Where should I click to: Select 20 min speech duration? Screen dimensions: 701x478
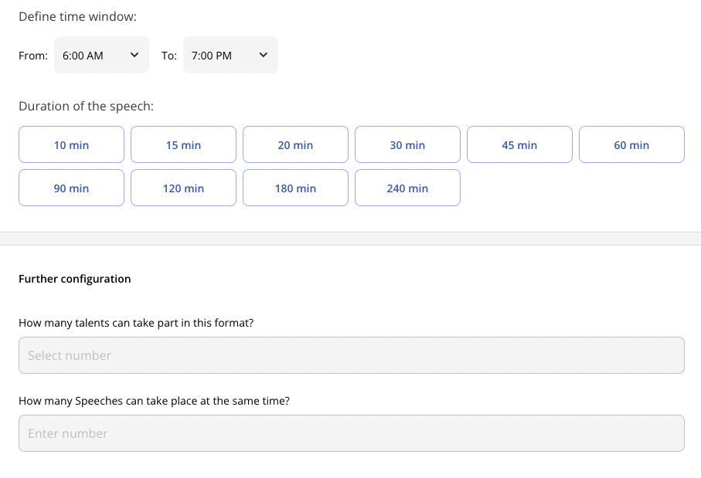[295, 144]
